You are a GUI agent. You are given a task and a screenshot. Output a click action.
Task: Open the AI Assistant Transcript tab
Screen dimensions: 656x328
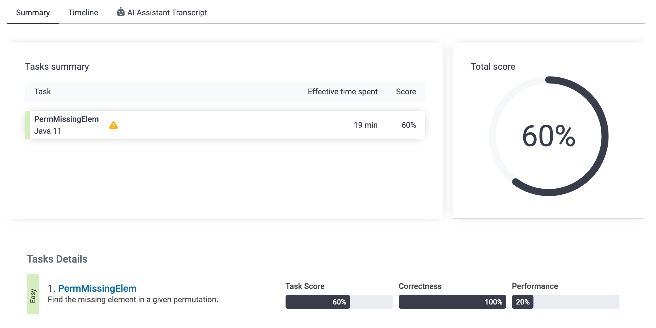(167, 12)
